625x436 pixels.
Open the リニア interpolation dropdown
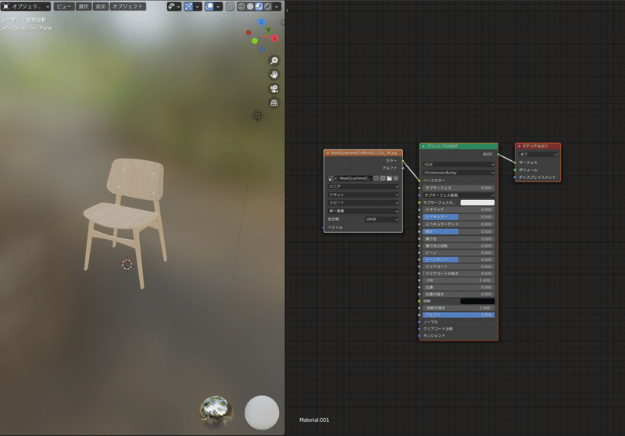363,186
